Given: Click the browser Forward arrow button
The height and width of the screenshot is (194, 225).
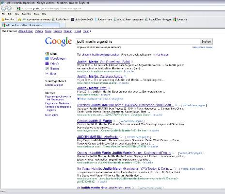Looking at the screenshot, I should click(9, 8).
